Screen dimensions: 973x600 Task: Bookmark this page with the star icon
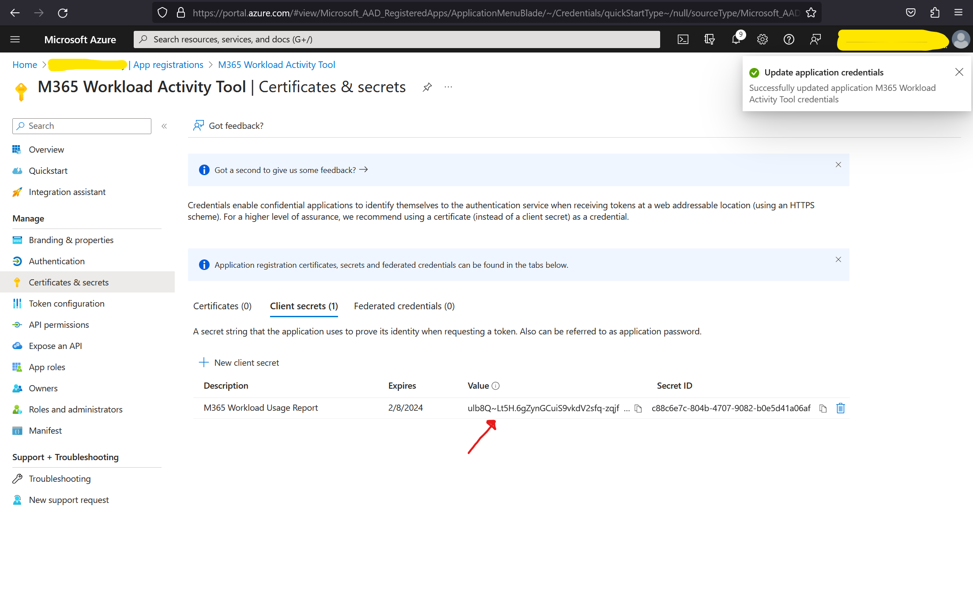click(x=811, y=13)
